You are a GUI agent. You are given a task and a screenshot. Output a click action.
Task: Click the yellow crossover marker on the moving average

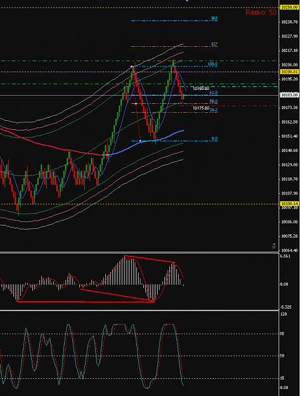(x=107, y=155)
